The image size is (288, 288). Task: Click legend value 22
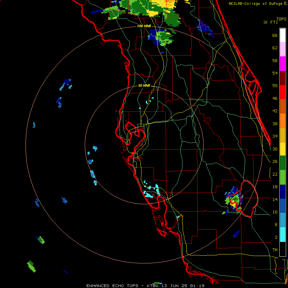(x=275, y=174)
